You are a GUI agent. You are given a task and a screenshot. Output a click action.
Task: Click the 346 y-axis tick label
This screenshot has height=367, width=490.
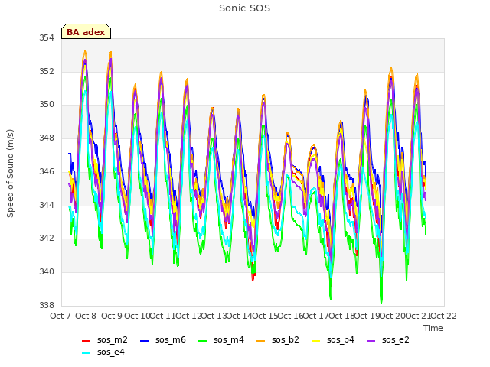click(x=46, y=171)
